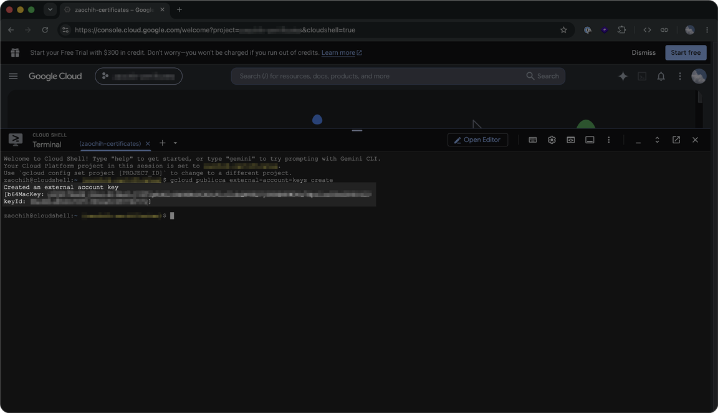This screenshot has width=718, height=413.
Task: Click the gift icon in trial banner
Action: click(15, 53)
